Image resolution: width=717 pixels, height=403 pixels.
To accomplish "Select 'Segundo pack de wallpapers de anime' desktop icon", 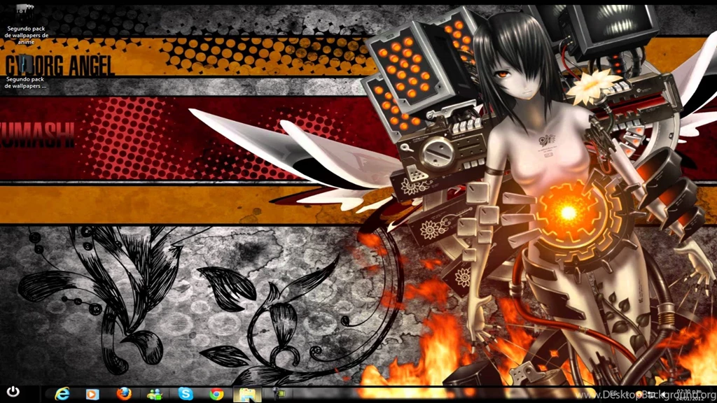I will point(26,24).
